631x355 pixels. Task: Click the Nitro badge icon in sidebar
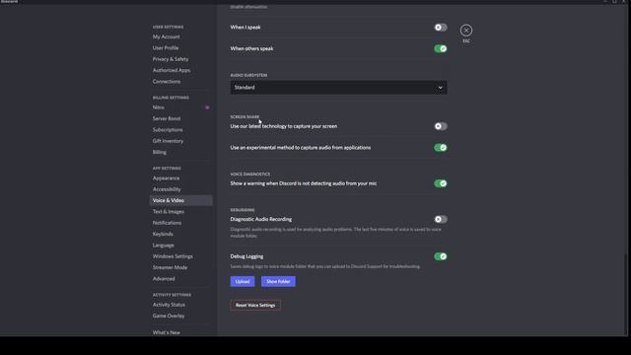click(207, 107)
